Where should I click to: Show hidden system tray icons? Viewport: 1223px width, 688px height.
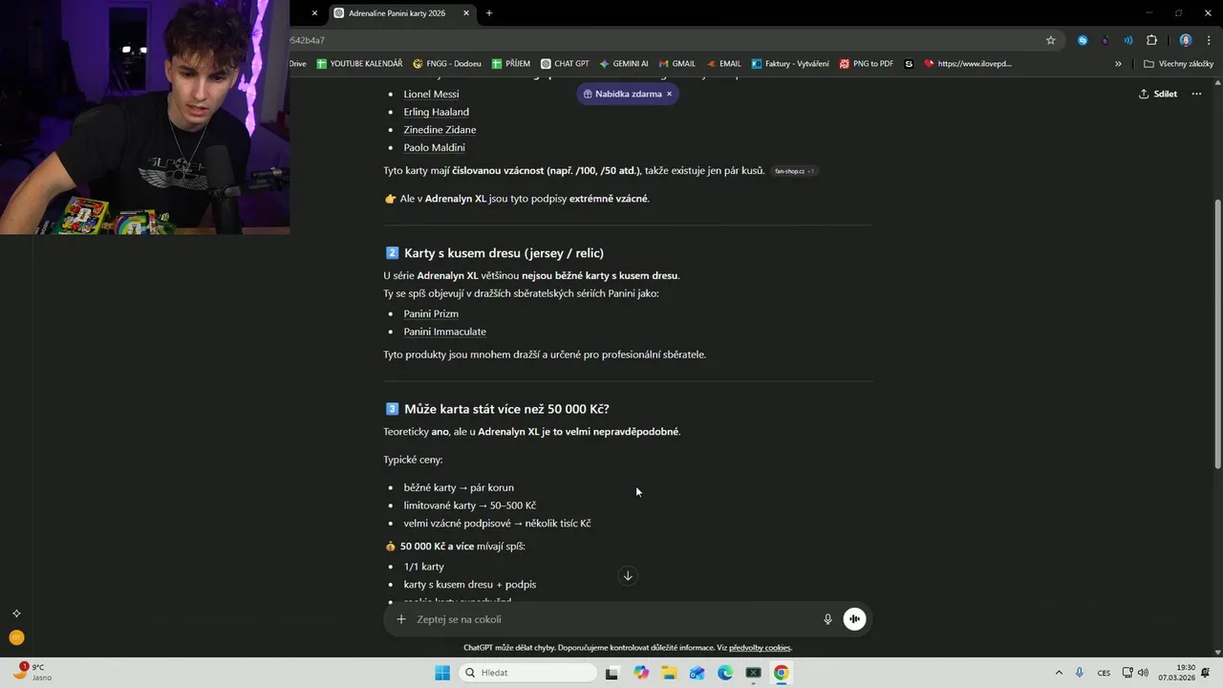[1059, 673]
